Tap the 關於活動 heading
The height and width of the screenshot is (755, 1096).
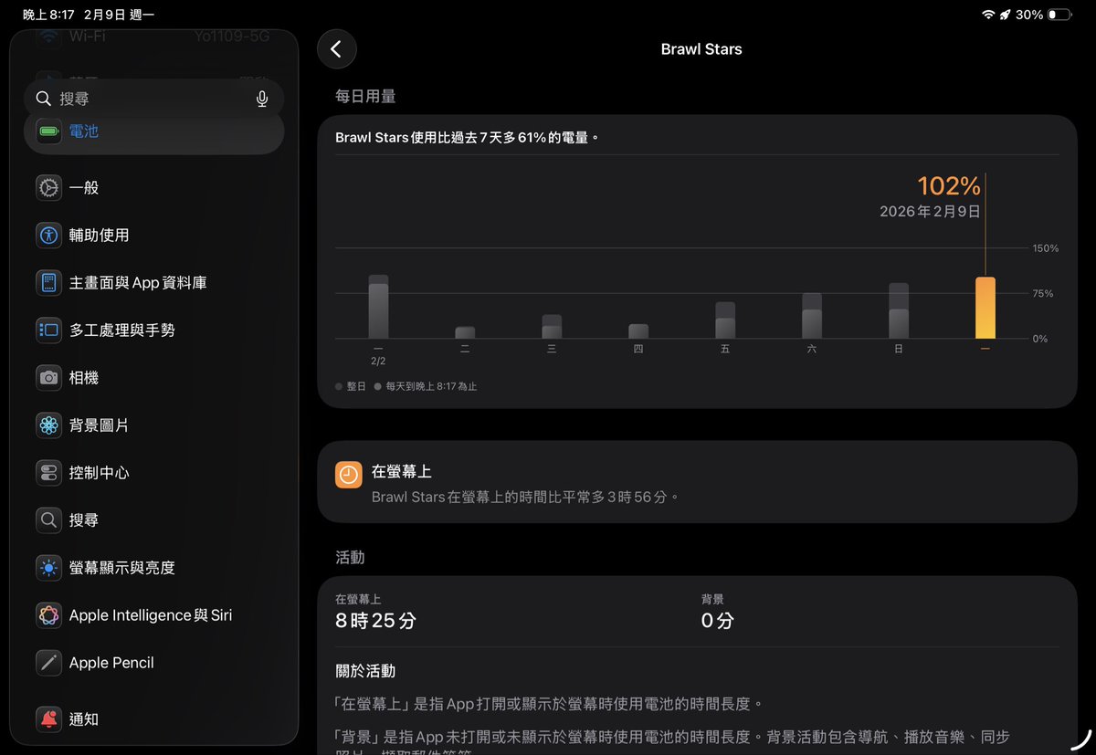(365, 671)
